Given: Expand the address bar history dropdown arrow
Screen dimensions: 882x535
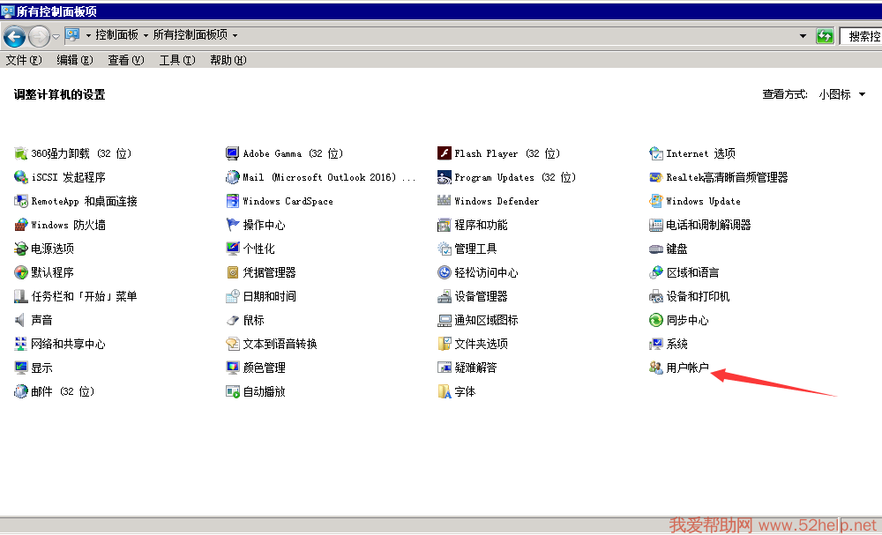Looking at the screenshot, I should (x=803, y=36).
